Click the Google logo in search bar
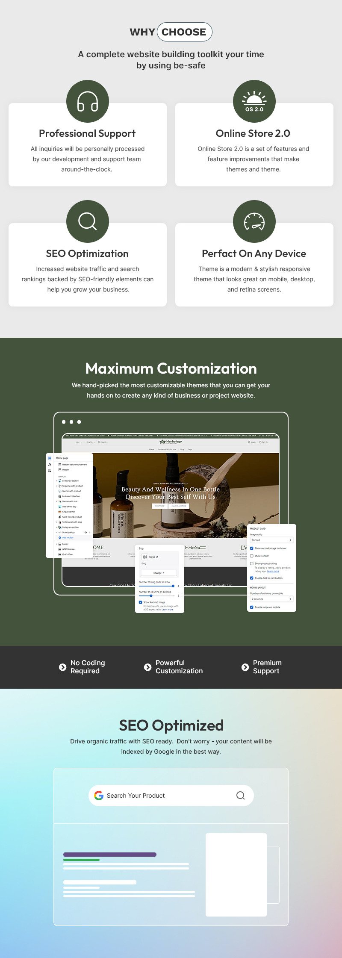Screen dimensions: 342x958 pyautogui.click(x=99, y=795)
